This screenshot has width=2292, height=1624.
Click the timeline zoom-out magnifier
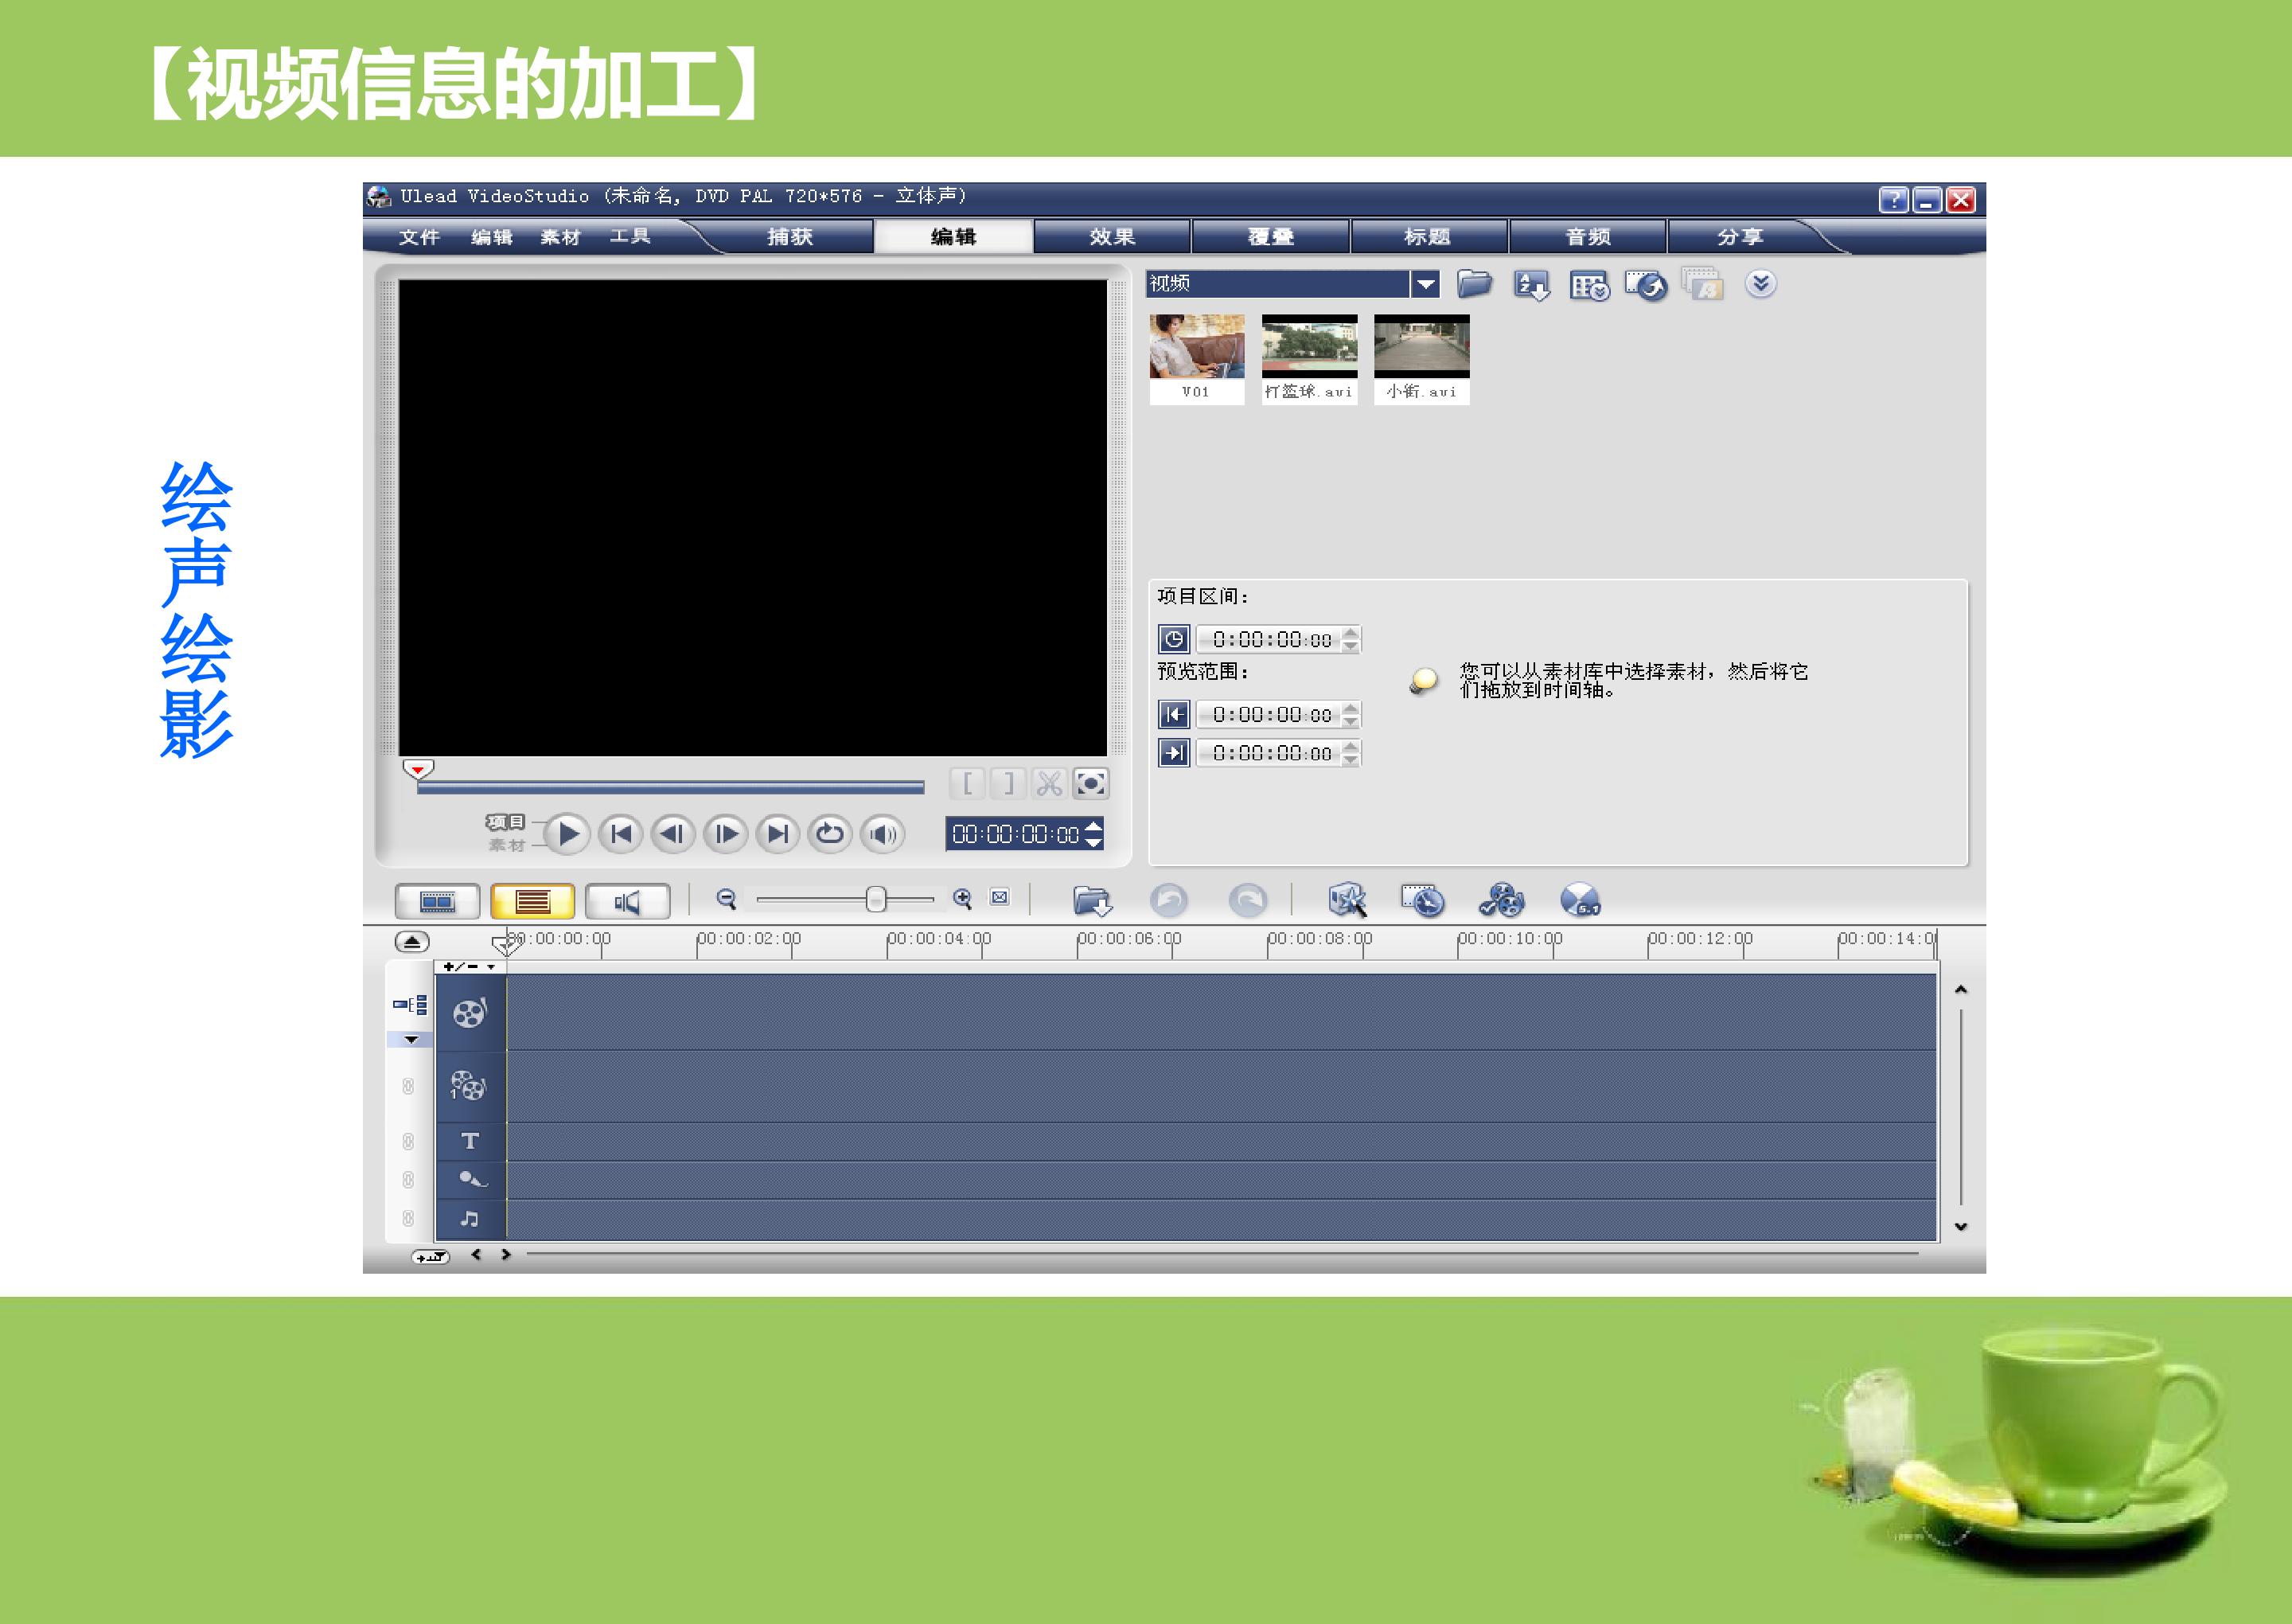click(727, 899)
